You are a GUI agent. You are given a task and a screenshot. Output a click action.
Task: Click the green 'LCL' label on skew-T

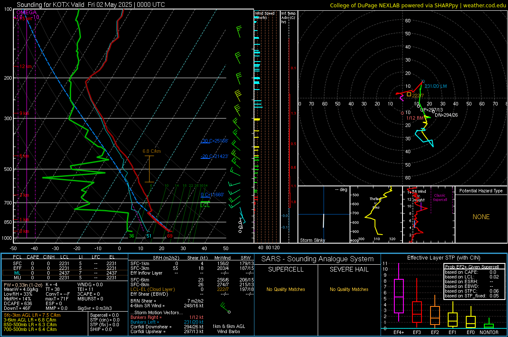(205, 205)
